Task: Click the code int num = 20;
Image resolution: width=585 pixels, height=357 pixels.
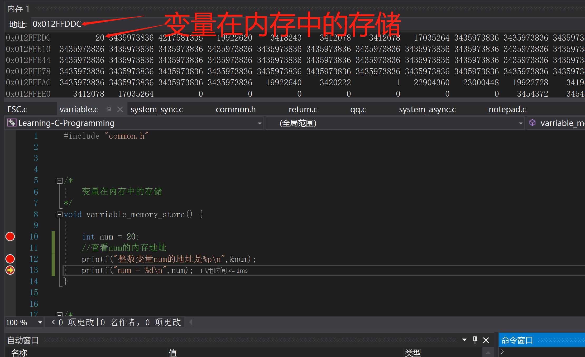Action: (x=111, y=237)
